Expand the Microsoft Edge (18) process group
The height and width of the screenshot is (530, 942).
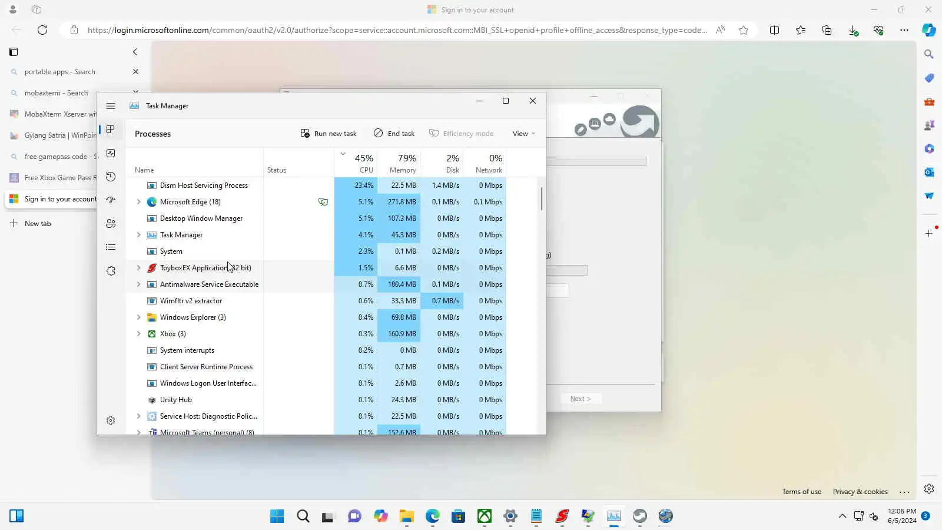pos(139,202)
